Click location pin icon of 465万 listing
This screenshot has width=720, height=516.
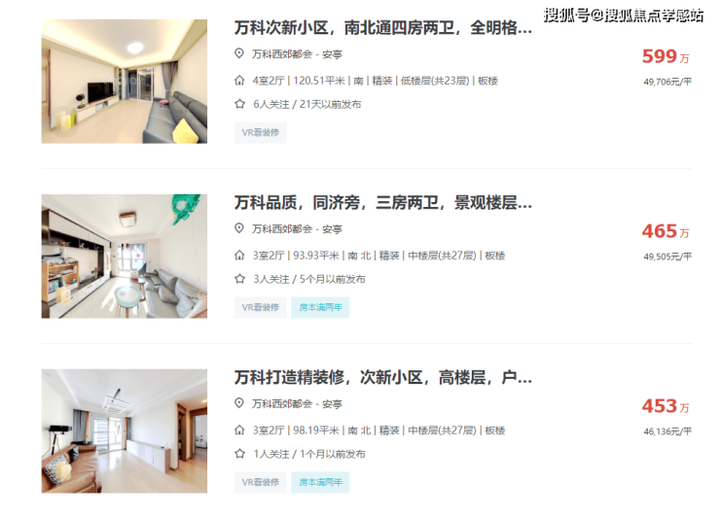[238, 228]
